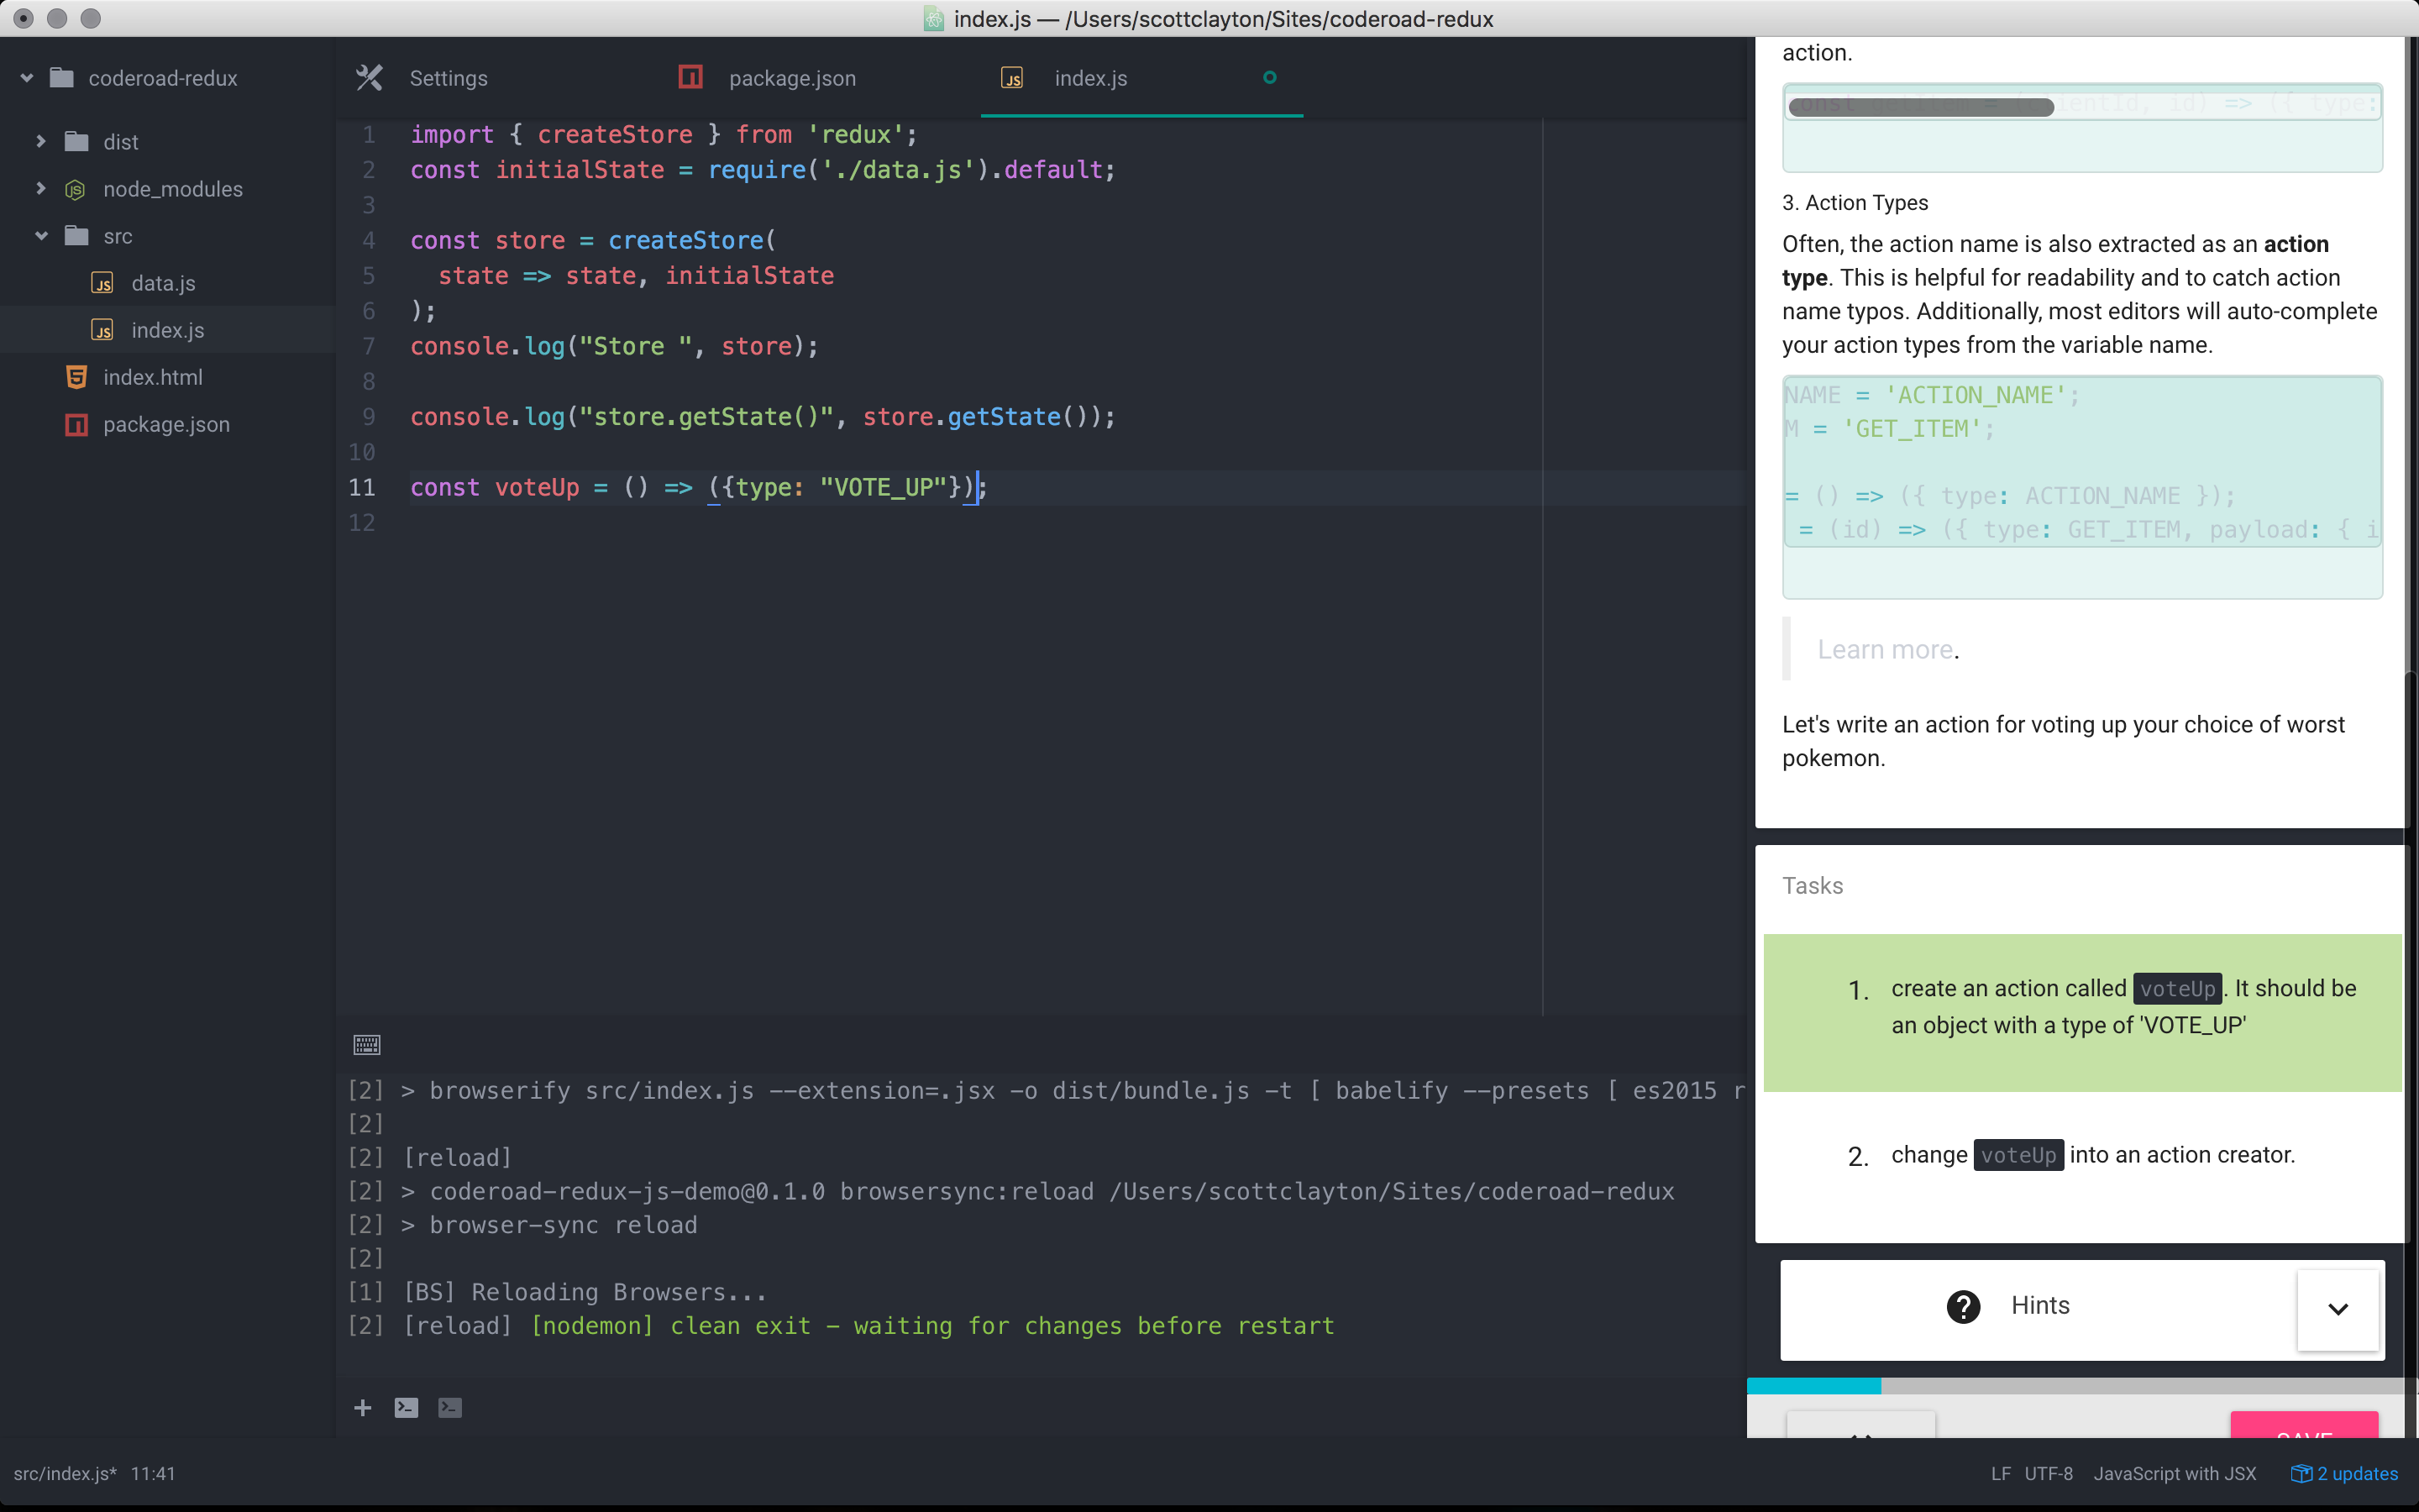Image resolution: width=2419 pixels, height=1512 pixels.
Task: Open data.js from the tree view
Action: point(163,283)
